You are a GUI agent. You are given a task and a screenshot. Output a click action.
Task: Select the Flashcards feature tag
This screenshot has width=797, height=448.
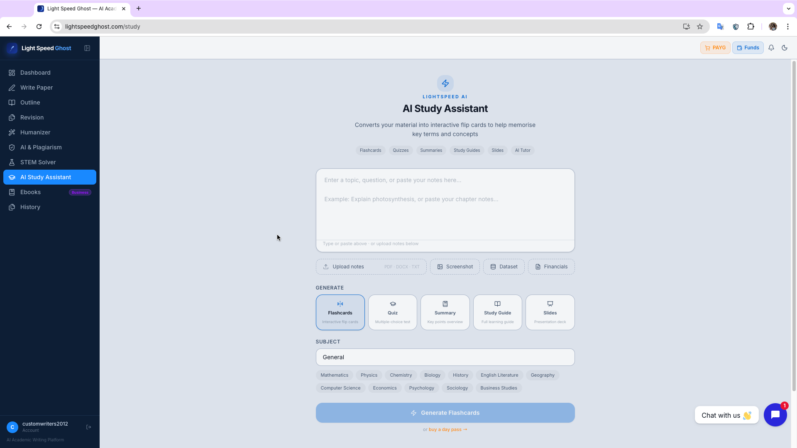pos(370,150)
